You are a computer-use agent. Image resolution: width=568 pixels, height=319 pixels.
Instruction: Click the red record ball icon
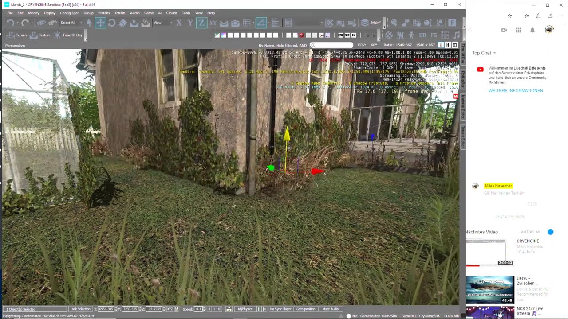point(302,35)
